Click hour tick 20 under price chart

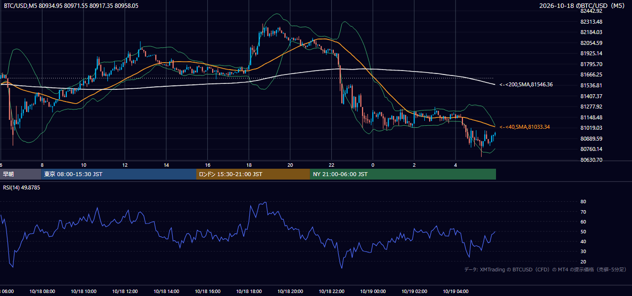[290, 165]
